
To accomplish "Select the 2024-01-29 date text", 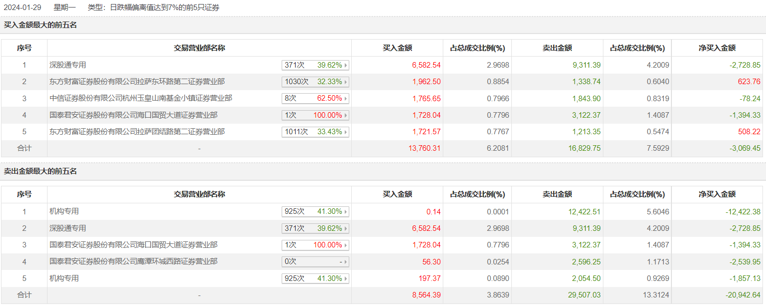I will (x=23, y=8).
